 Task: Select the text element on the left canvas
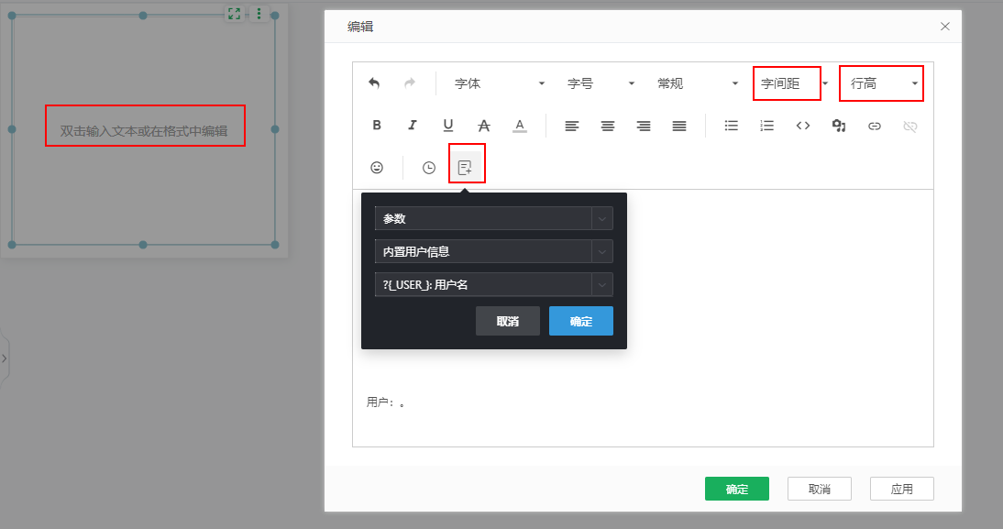(144, 126)
